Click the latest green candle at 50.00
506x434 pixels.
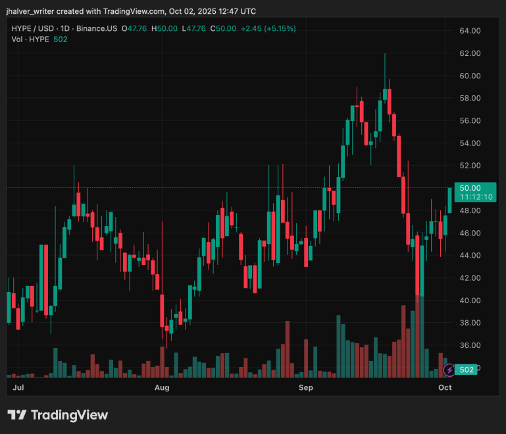[x=450, y=200]
